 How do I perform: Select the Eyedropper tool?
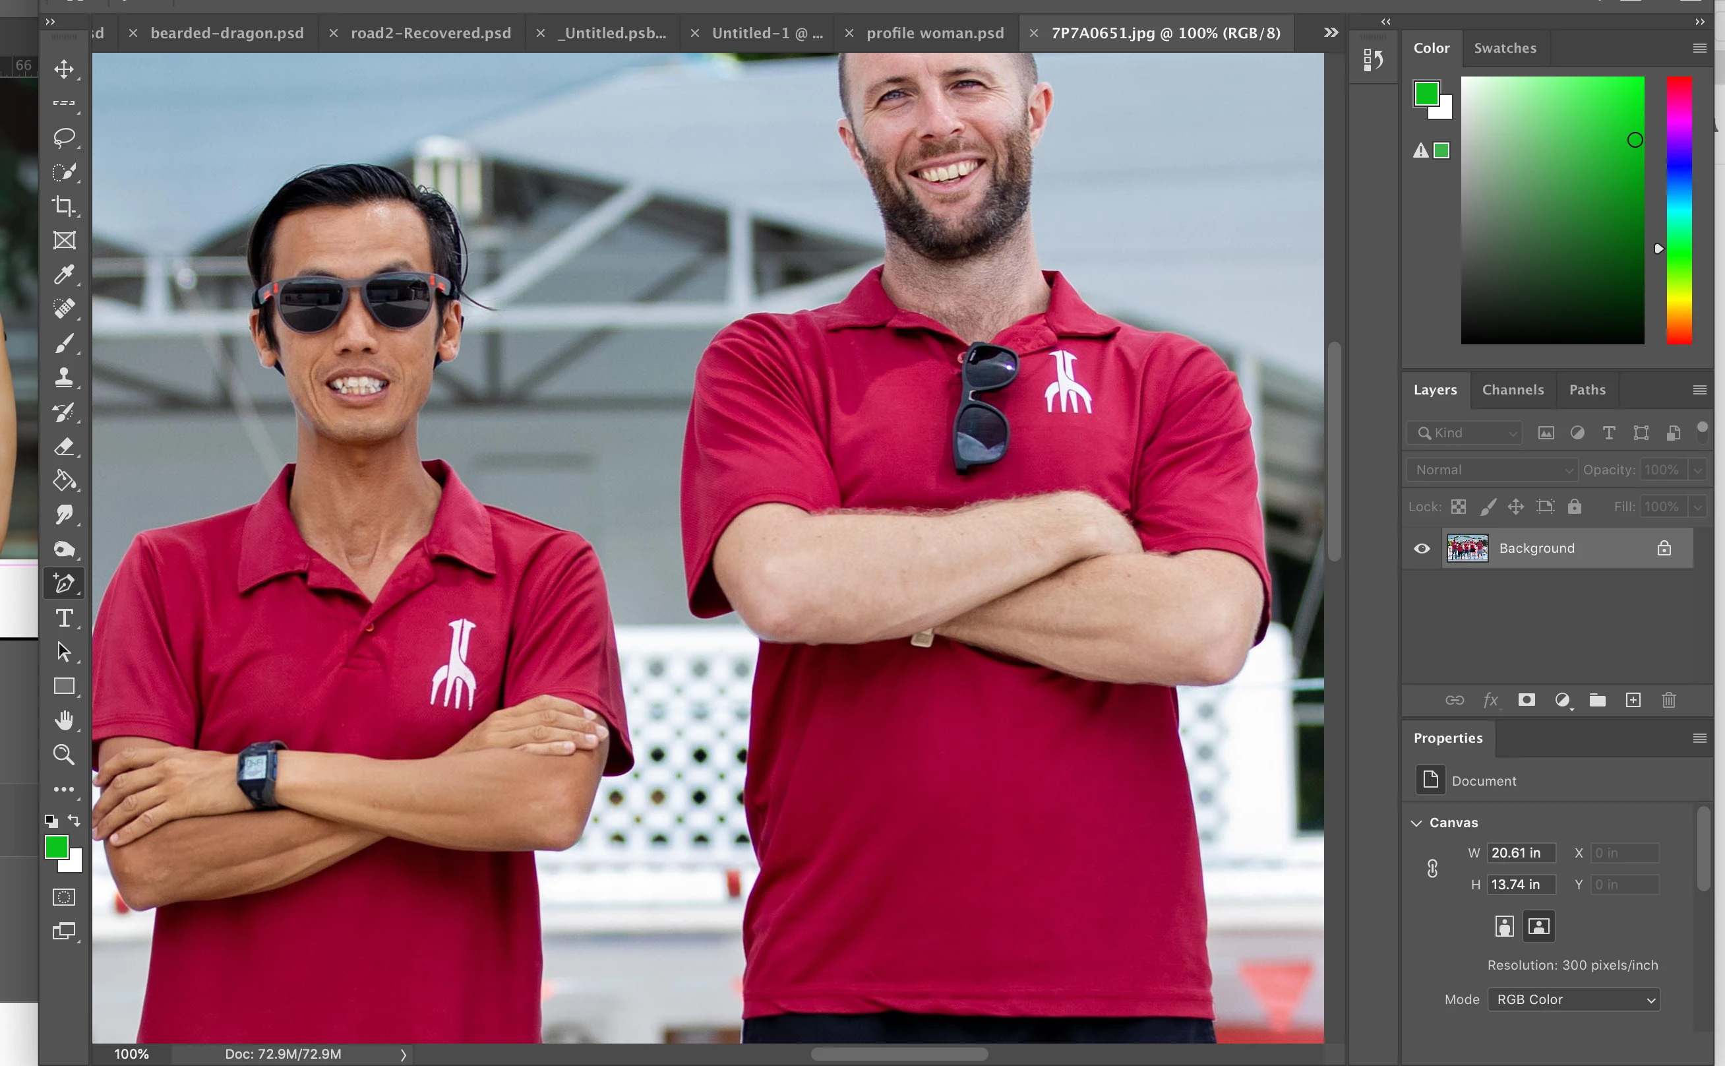[64, 274]
